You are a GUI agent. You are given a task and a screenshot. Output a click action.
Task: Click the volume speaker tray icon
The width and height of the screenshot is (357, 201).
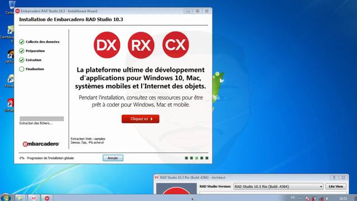click(327, 199)
